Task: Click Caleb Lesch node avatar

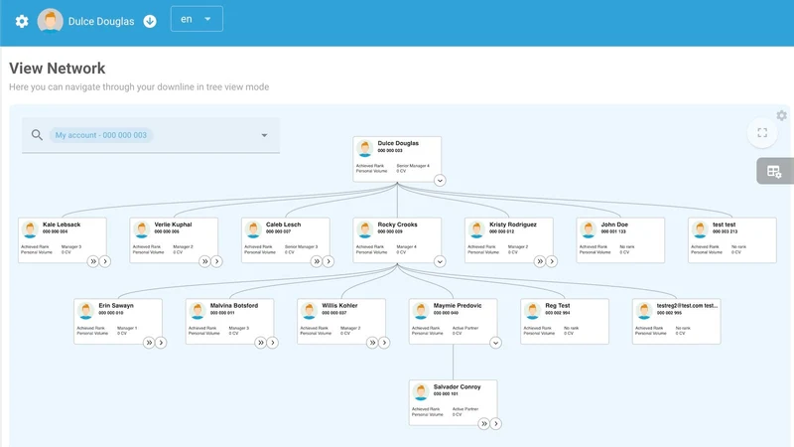Action: 253,229
